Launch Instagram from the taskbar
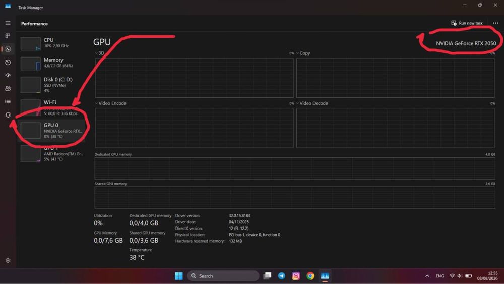504x284 pixels. [x=296, y=276]
